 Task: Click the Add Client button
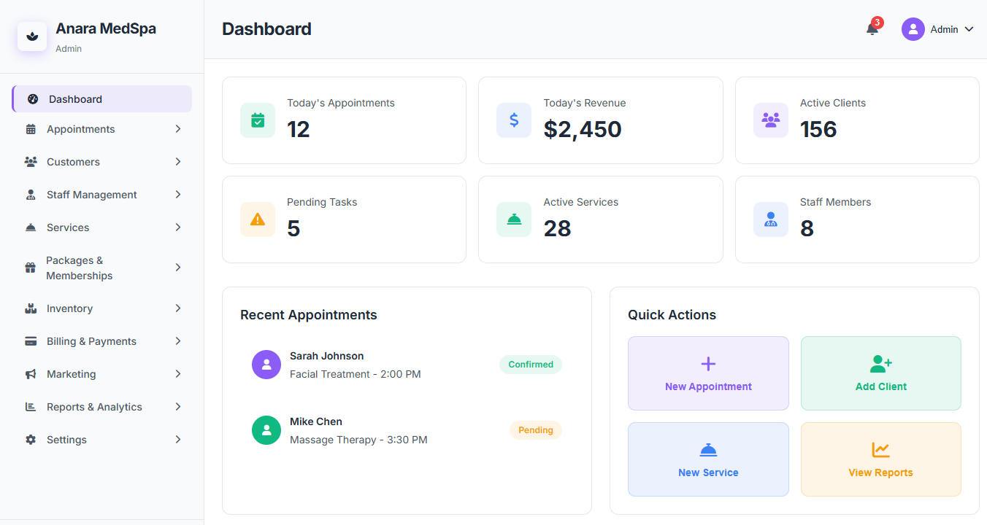(x=880, y=373)
